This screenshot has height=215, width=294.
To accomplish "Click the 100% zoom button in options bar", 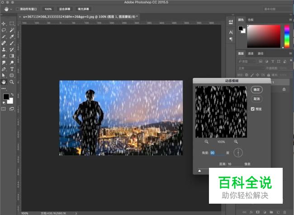I will coord(48,9).
